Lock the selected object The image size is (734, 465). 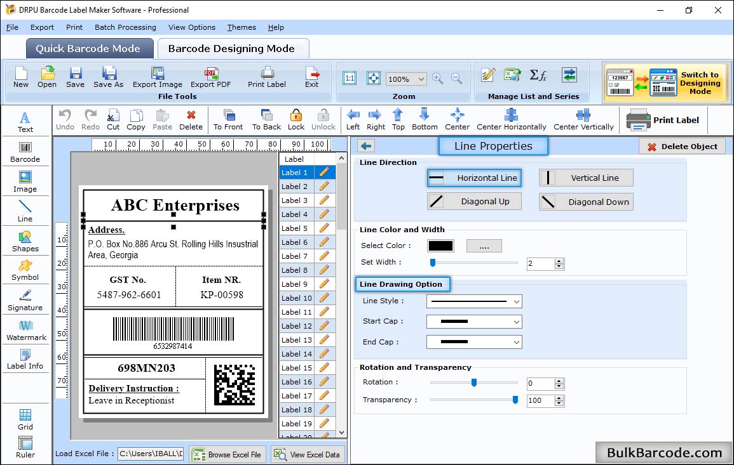(296, 120)
